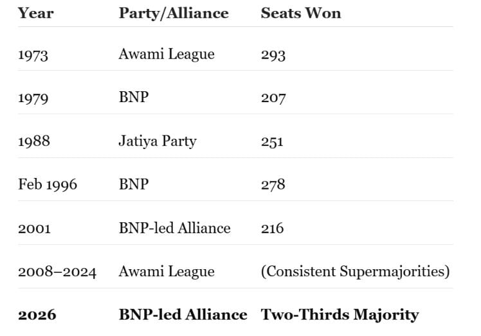Click the 293 seats value
This screenshot has width=481, height=336.
pyautogui.click(x=273, y=55)
